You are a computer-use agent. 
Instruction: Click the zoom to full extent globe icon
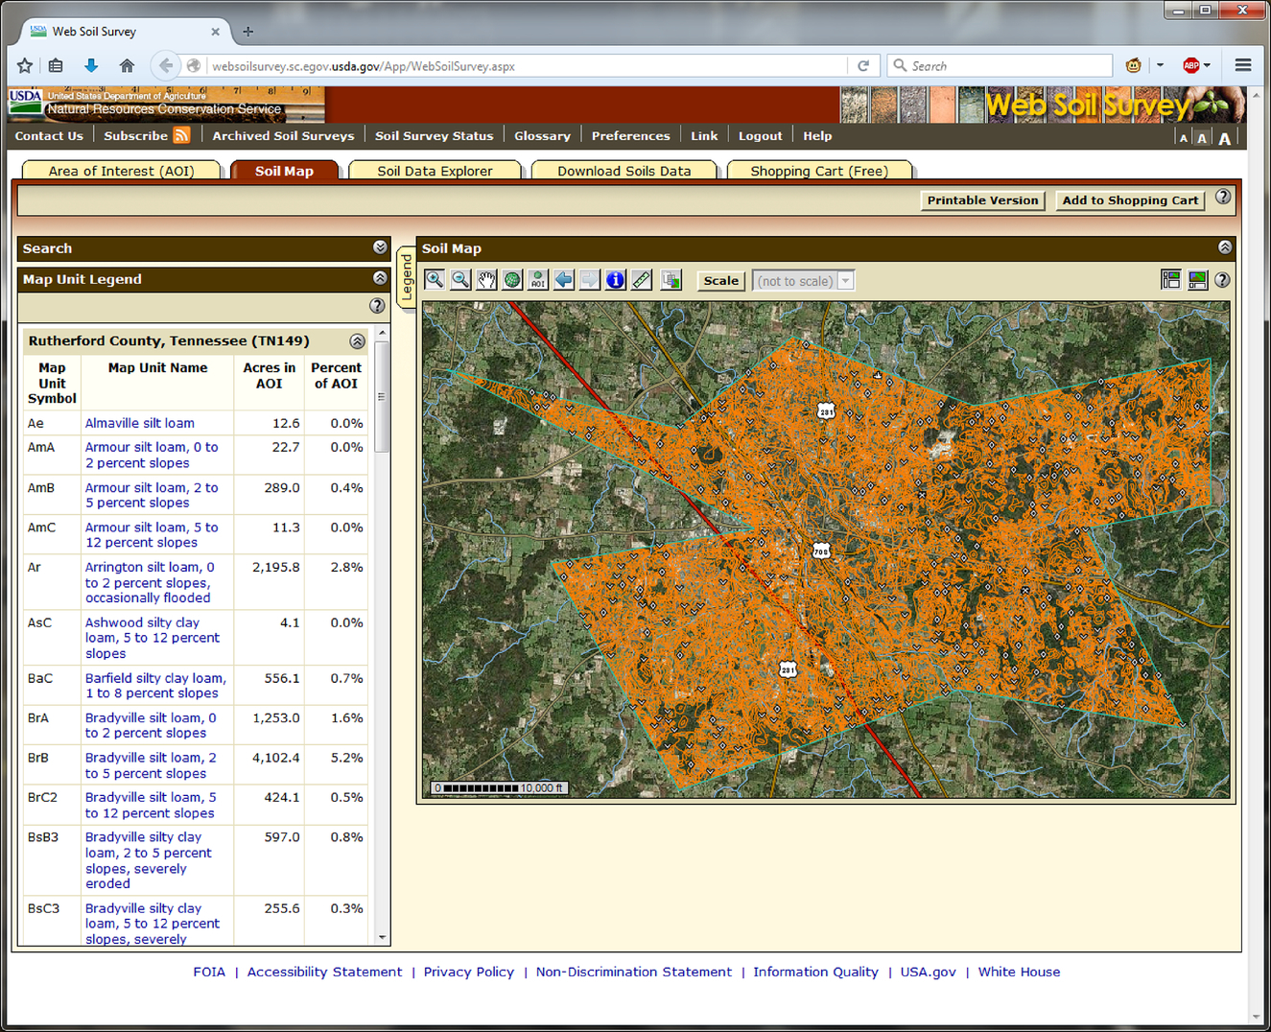[512, 280]
